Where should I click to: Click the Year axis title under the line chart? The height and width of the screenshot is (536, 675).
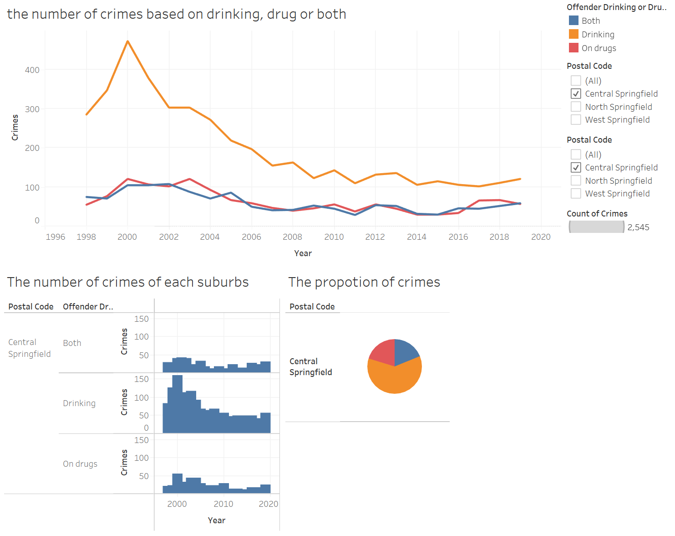(303, 253)
